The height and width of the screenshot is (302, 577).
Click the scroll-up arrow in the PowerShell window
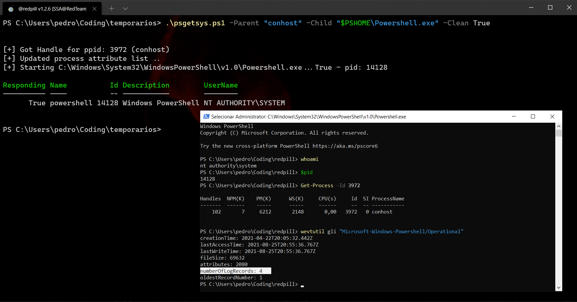pyautogui.click(x=559, y=126)
